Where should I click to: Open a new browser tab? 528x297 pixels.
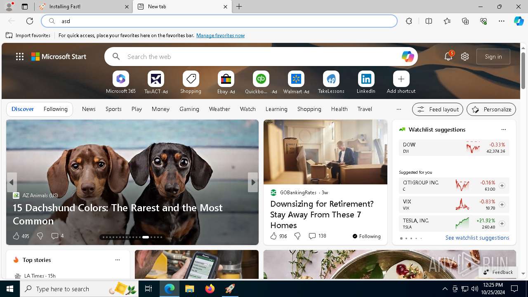(239, 7)
